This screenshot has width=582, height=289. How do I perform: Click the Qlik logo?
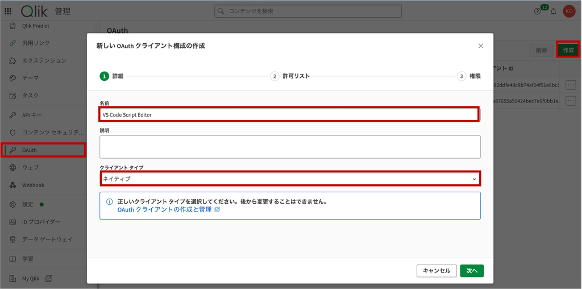coord(35,11)
